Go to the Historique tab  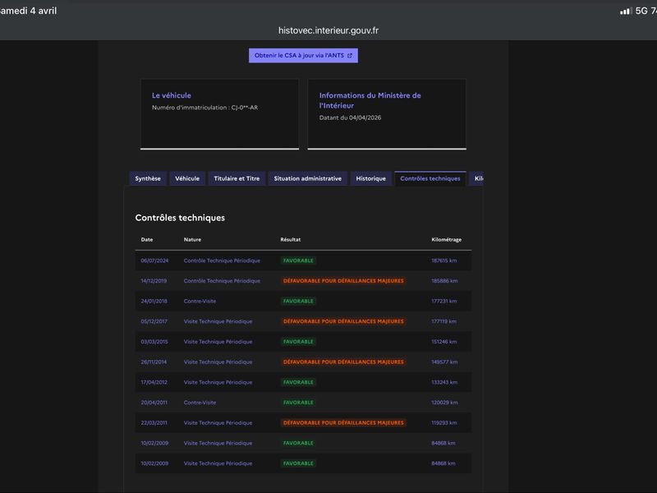pos(370,178)
